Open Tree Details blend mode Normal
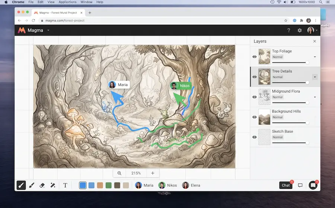335x208 pixels. [x=278, y=77]
